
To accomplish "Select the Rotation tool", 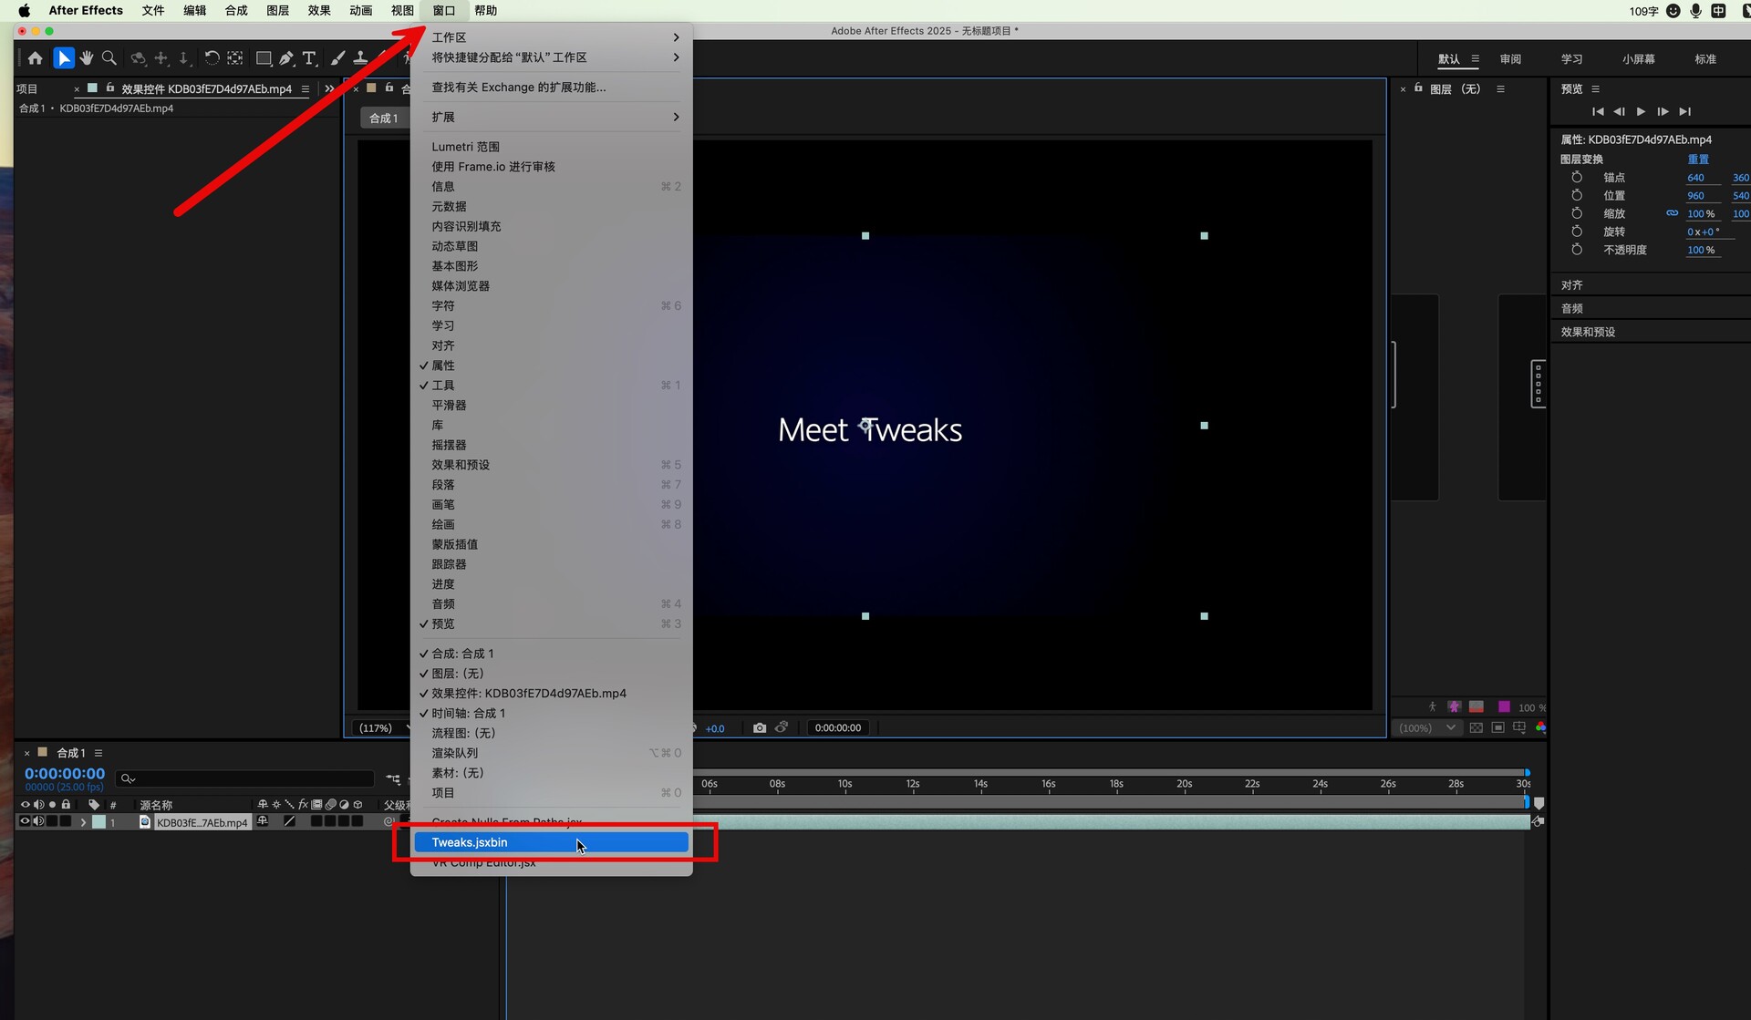I will 212,58.
